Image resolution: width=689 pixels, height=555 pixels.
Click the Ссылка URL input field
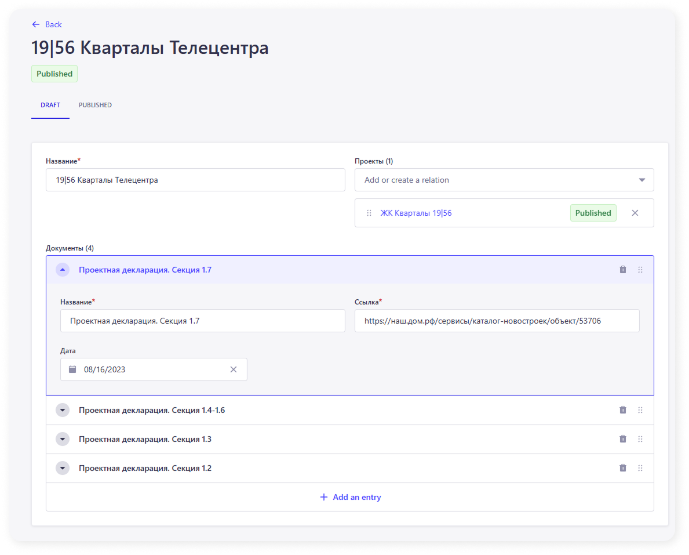tap(497, 321)
